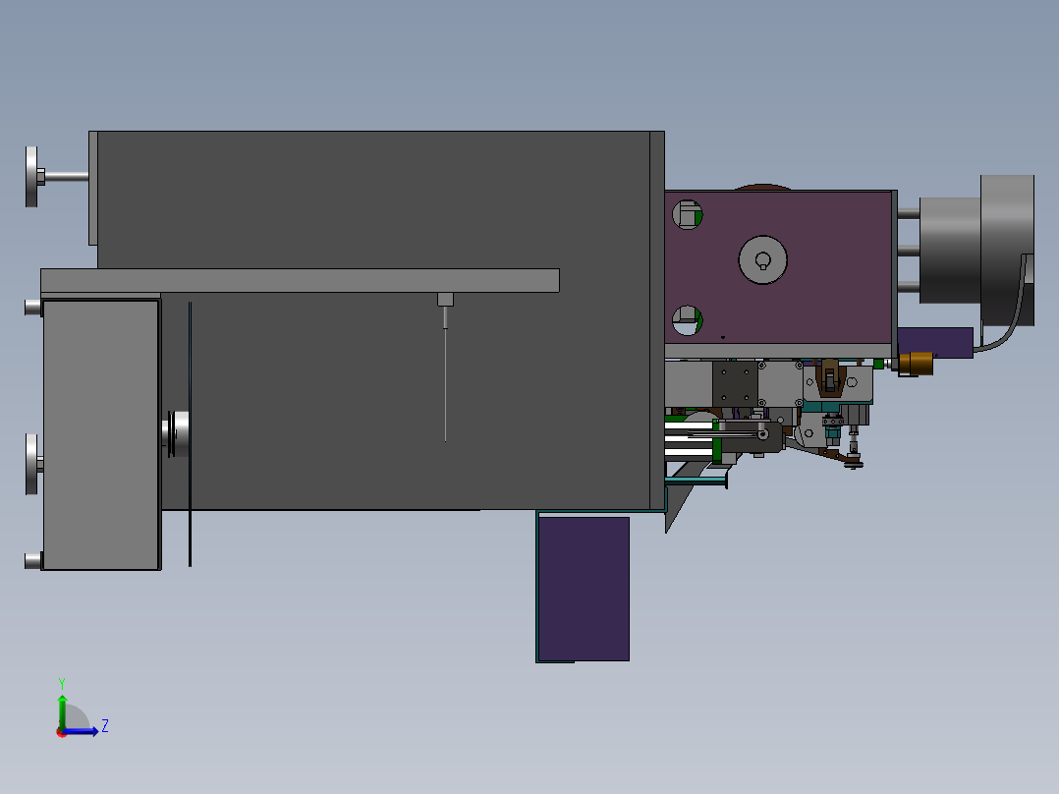Select the small purple block beside motor

click(935, 343)
